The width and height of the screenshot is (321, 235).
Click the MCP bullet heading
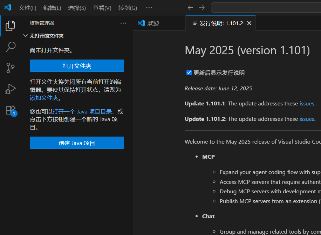click(x=209, y=157)
